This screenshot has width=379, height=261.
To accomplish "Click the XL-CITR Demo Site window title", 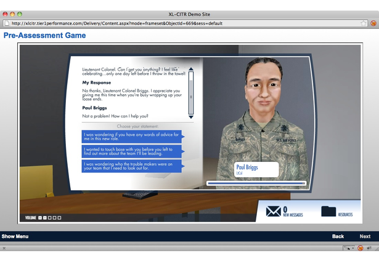I will [x=189, y=14].
